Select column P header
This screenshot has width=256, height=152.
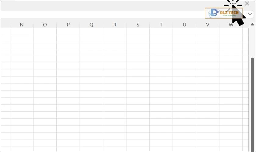pos(68,25)
